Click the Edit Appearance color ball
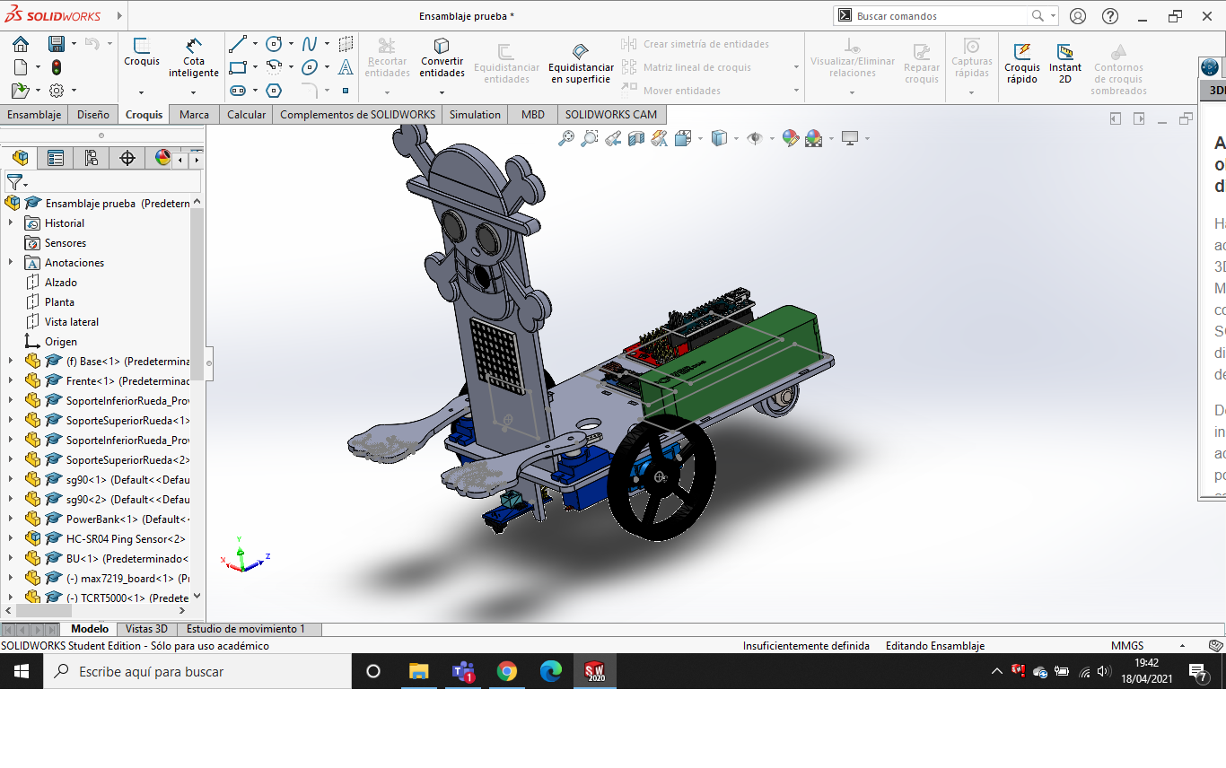Screen dimensions: 1226x768 (790, 138)
